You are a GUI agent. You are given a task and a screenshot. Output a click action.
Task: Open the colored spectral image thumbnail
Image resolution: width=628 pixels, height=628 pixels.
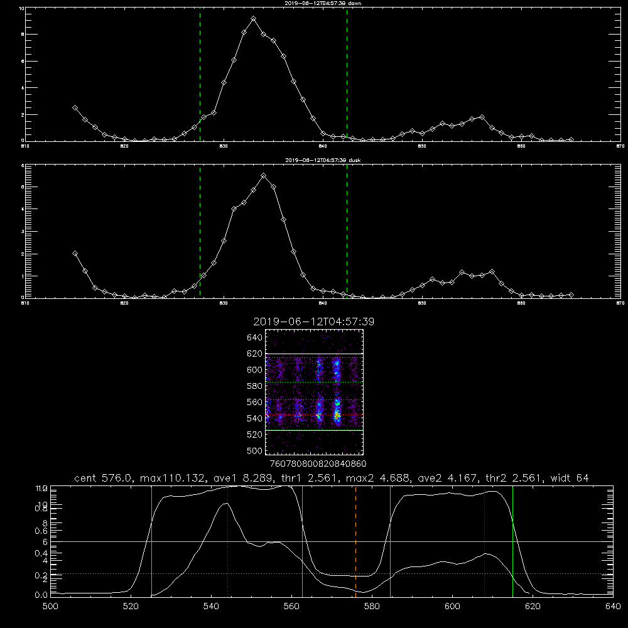[x=315, y=392]
